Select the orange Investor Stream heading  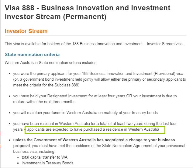pos(26,31)
